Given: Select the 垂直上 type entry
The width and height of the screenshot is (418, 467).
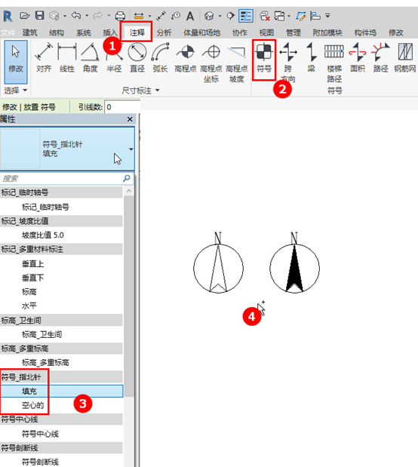Looking at the screenshot, I should tap(61, 264).
